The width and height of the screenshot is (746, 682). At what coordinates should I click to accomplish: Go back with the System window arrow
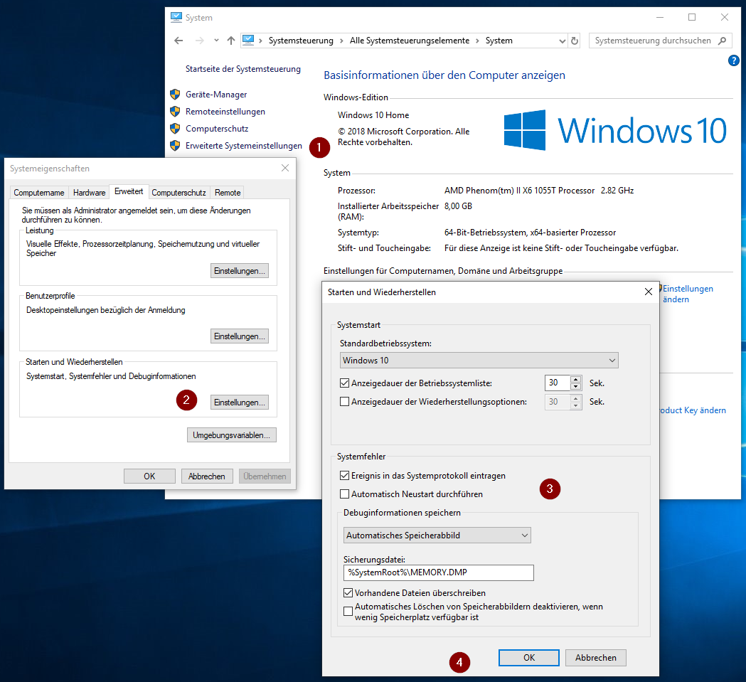[x=179, y=41]
